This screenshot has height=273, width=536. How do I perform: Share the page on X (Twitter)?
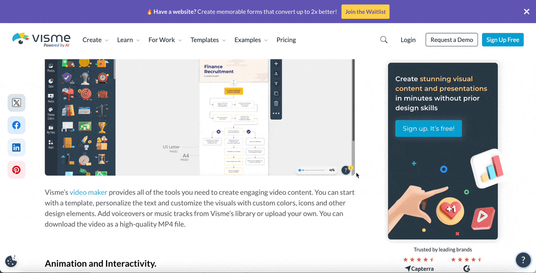[17, 103]
